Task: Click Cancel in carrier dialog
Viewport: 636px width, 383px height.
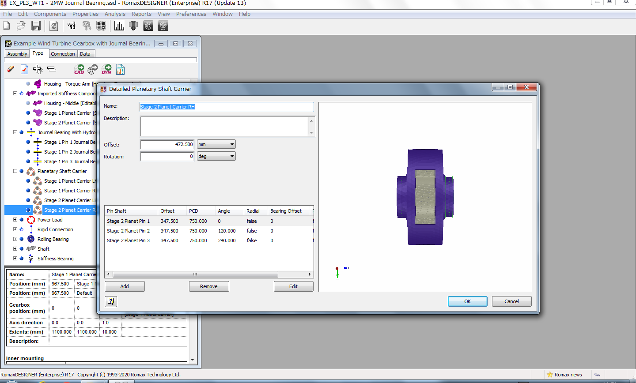Action: click(511, 301)
